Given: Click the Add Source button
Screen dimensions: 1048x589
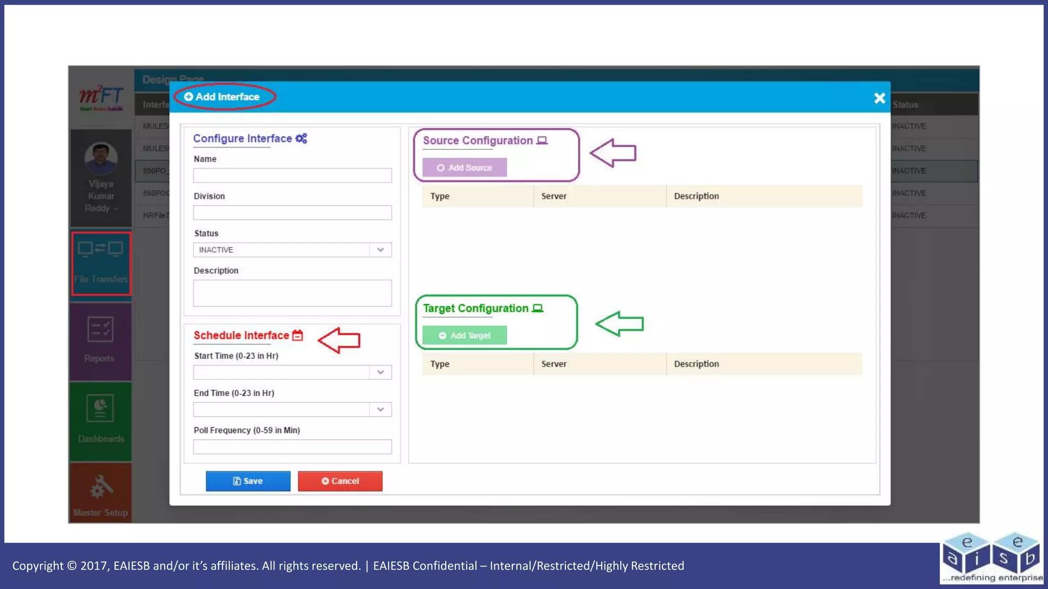Looking at the screenshot, I should [464, 168].
